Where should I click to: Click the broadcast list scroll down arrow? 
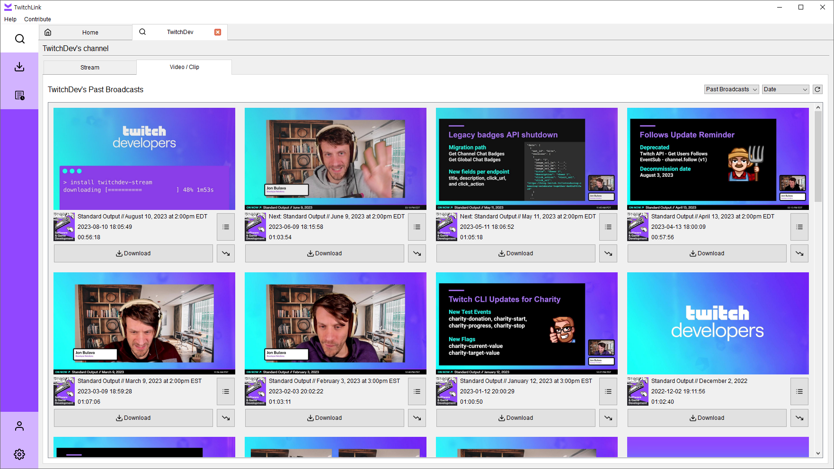click(818, 453)
